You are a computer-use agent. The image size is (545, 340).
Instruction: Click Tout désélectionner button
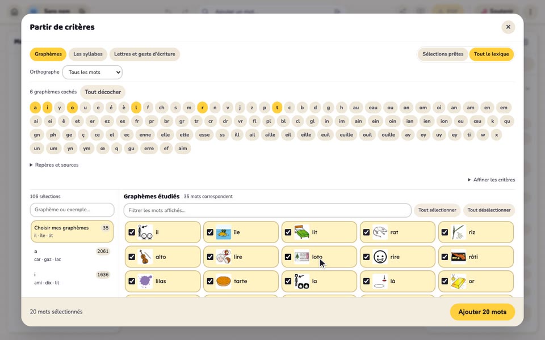point(489,210)
